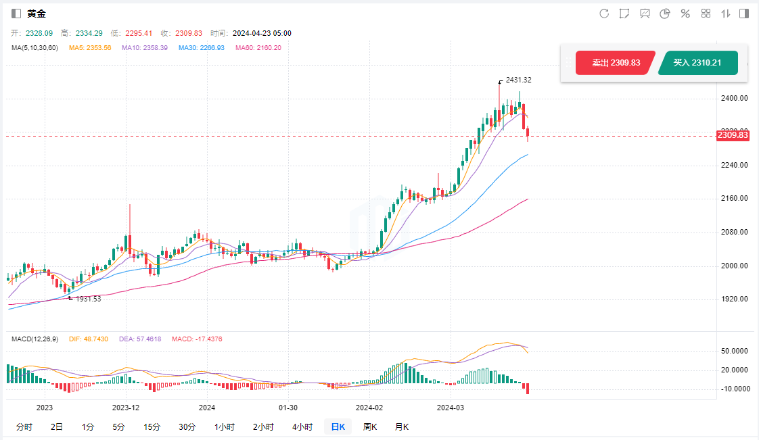Switch to the 1小时 interval

[225, 426]
